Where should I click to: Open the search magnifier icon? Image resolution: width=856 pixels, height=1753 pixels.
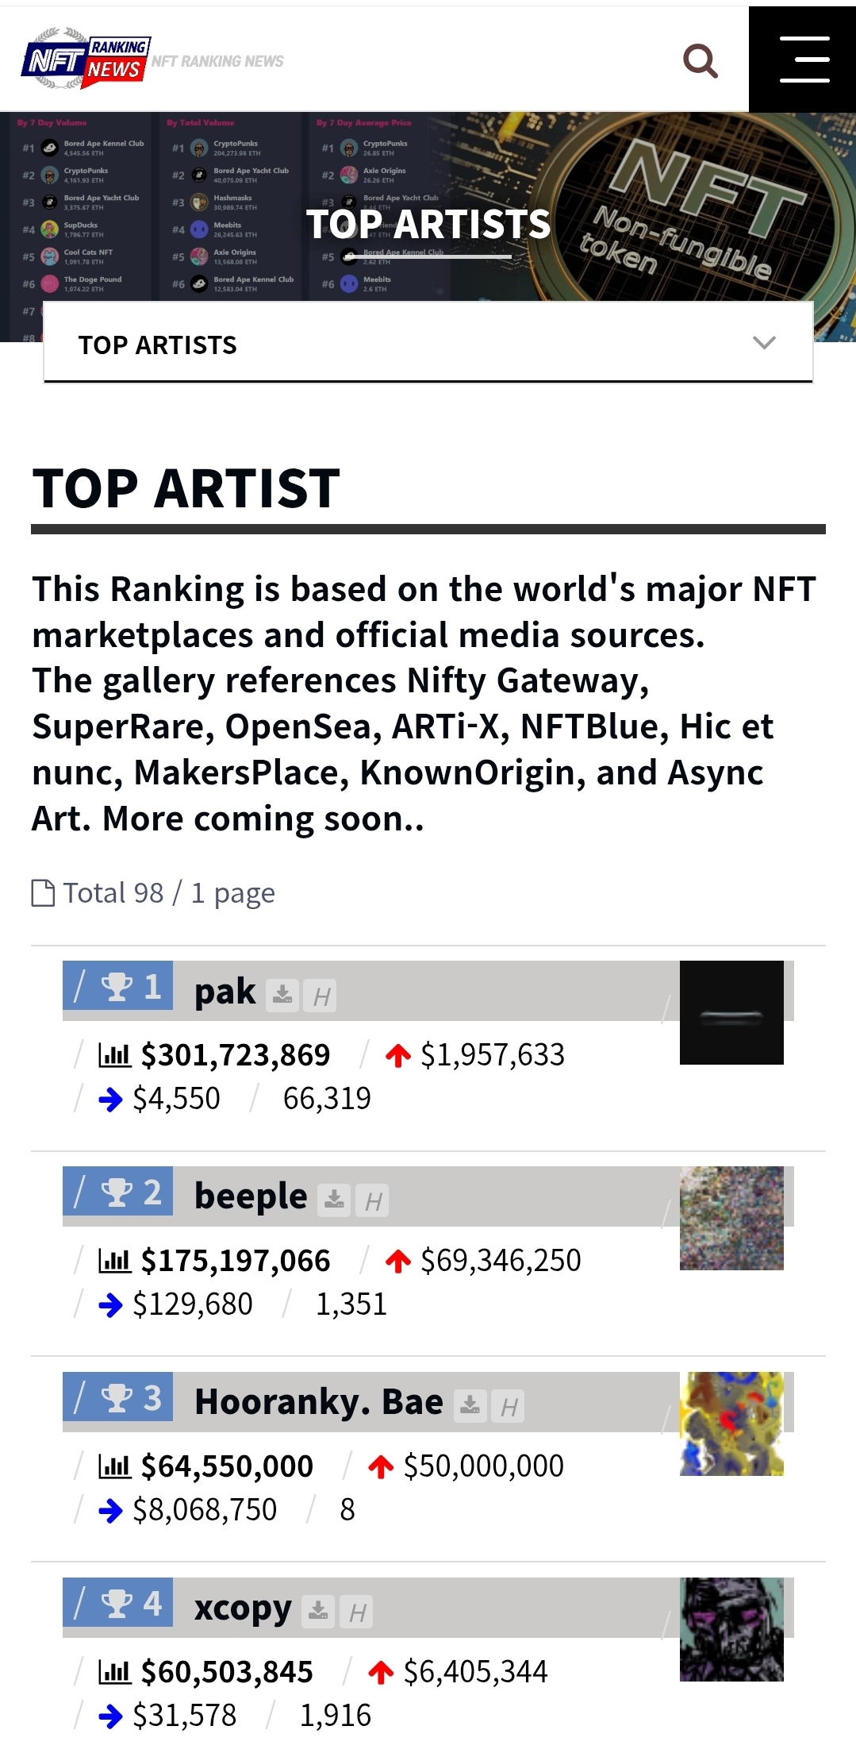pyautogui.click(x=701, y=60)
